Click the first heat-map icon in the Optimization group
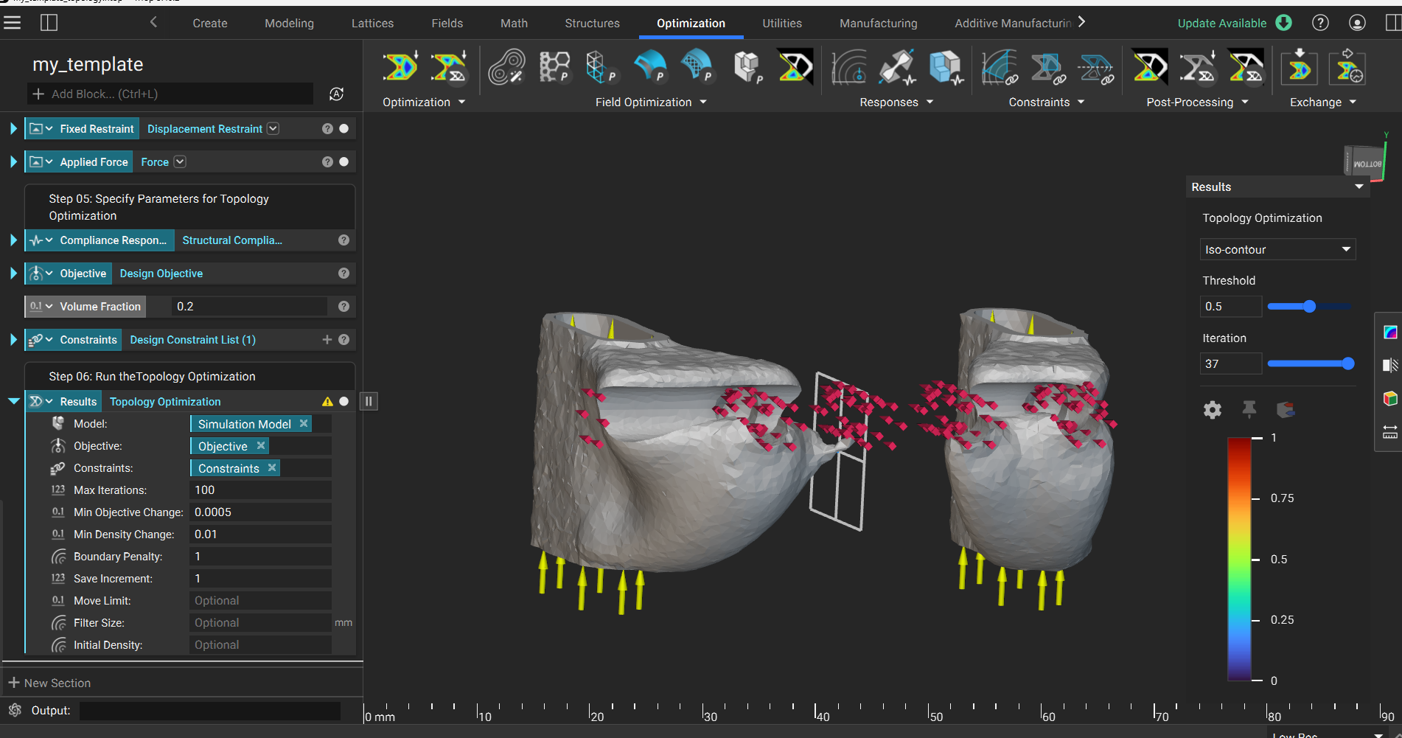Screen dimensions: 1402x738 pyautogui.click(x=400, y=67)
